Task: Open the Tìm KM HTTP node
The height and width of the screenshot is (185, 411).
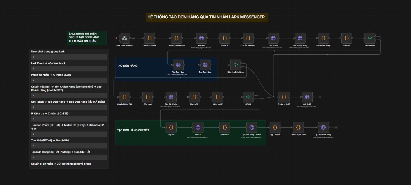Action: pyautogui.click(x=198, y=127)
